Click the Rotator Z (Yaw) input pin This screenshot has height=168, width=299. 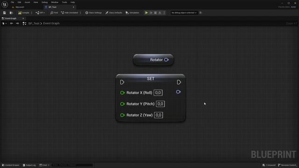(x=122, y=115)
